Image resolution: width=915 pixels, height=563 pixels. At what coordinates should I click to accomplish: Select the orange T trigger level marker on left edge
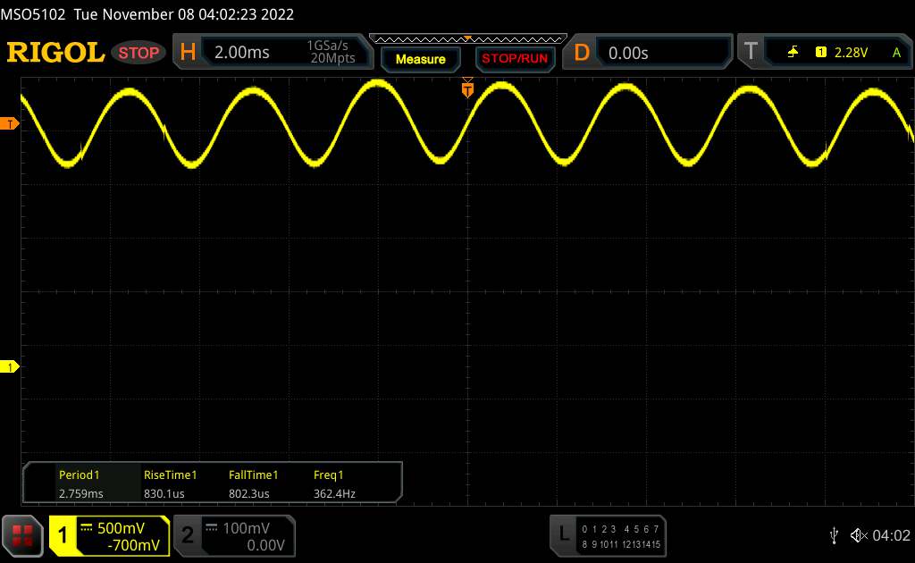click(9, 123)
